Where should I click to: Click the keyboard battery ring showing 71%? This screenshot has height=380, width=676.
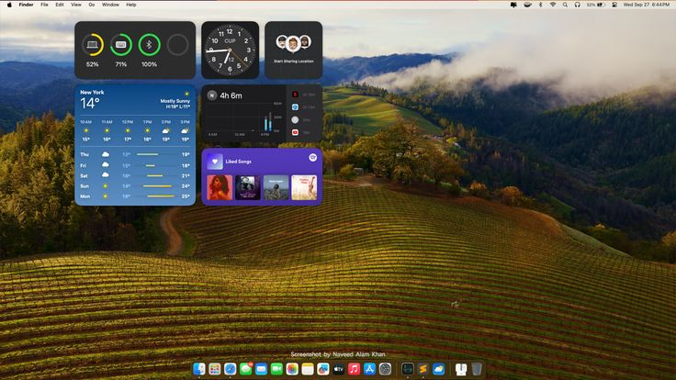(x=120, y=44)
